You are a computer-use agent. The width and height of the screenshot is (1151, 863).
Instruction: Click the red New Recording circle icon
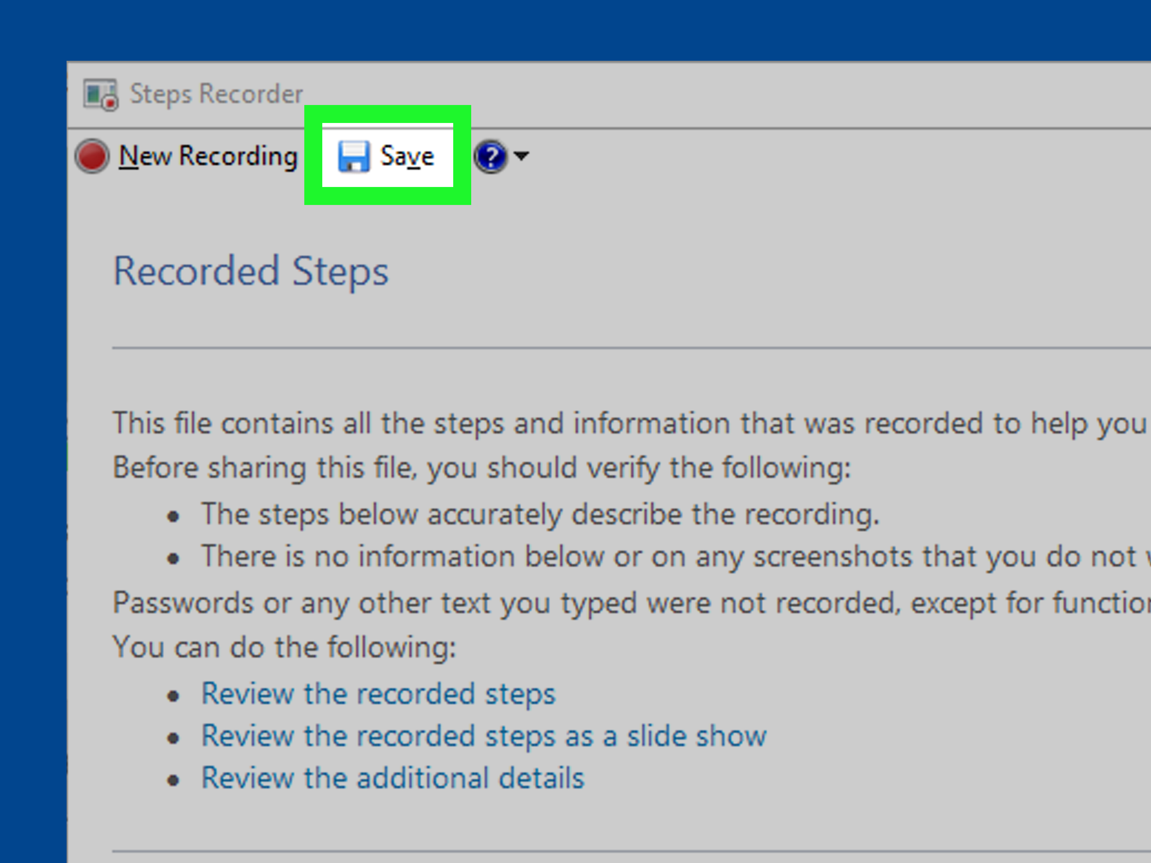click(92, 156)
